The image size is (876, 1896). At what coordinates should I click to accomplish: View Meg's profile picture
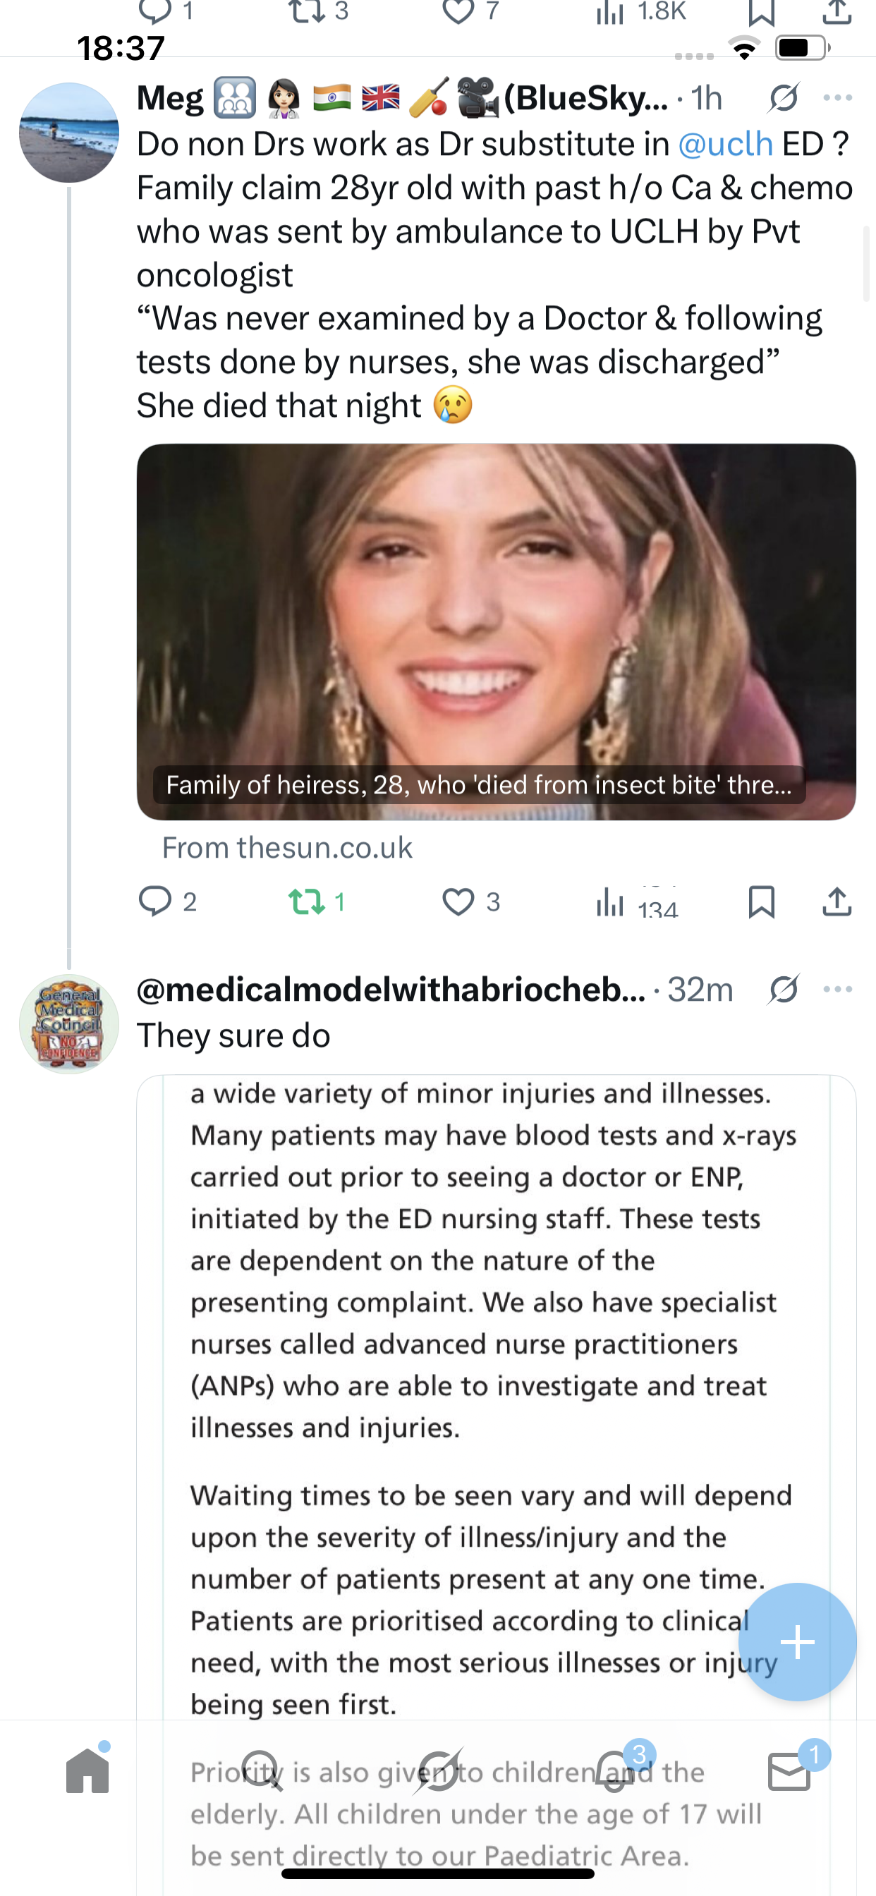coord(69,133)
